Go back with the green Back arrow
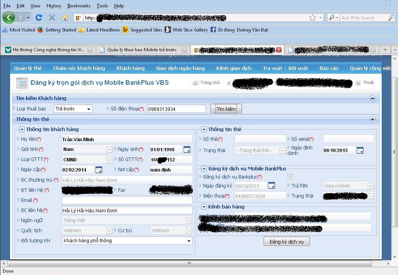398x275 pixels. click(9, 18)
